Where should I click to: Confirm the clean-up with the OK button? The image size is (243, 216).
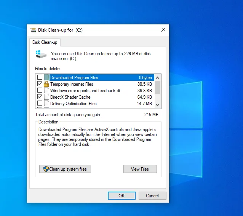coord(121,196)
